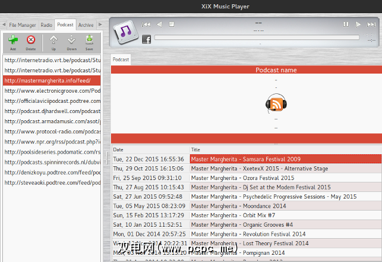The width and height of the screenshot is (382, 262).
Task: Select the poolsideseries.podomatic.com feed
Action: pyautogui.click(x=52, y=152)
